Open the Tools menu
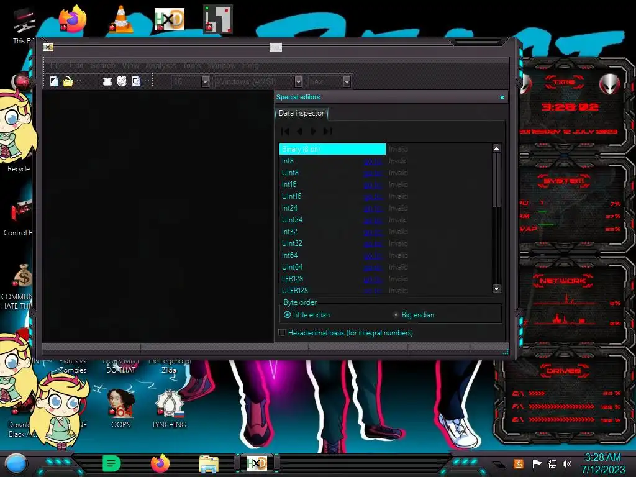This screenshot has height=477, width=636. (x=192, y=65)
